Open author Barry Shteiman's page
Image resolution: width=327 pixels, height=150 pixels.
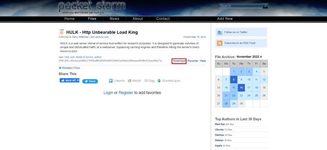point(80,37)
